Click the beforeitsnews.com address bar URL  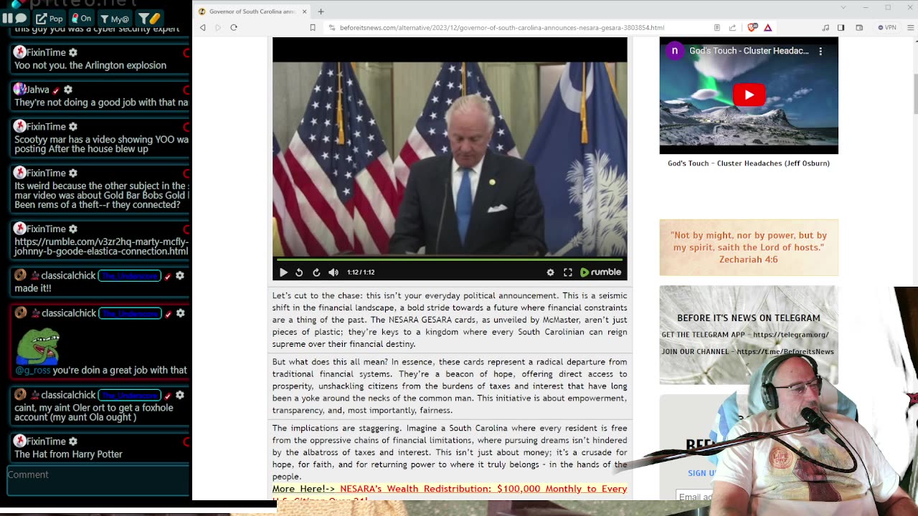click(502, 27)
